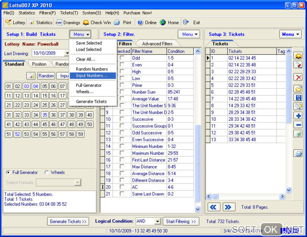Switch to the Advanced Filters tab
Image resolution: width=307 pixels, height=237 pixels.
click(x=157, y=44)
